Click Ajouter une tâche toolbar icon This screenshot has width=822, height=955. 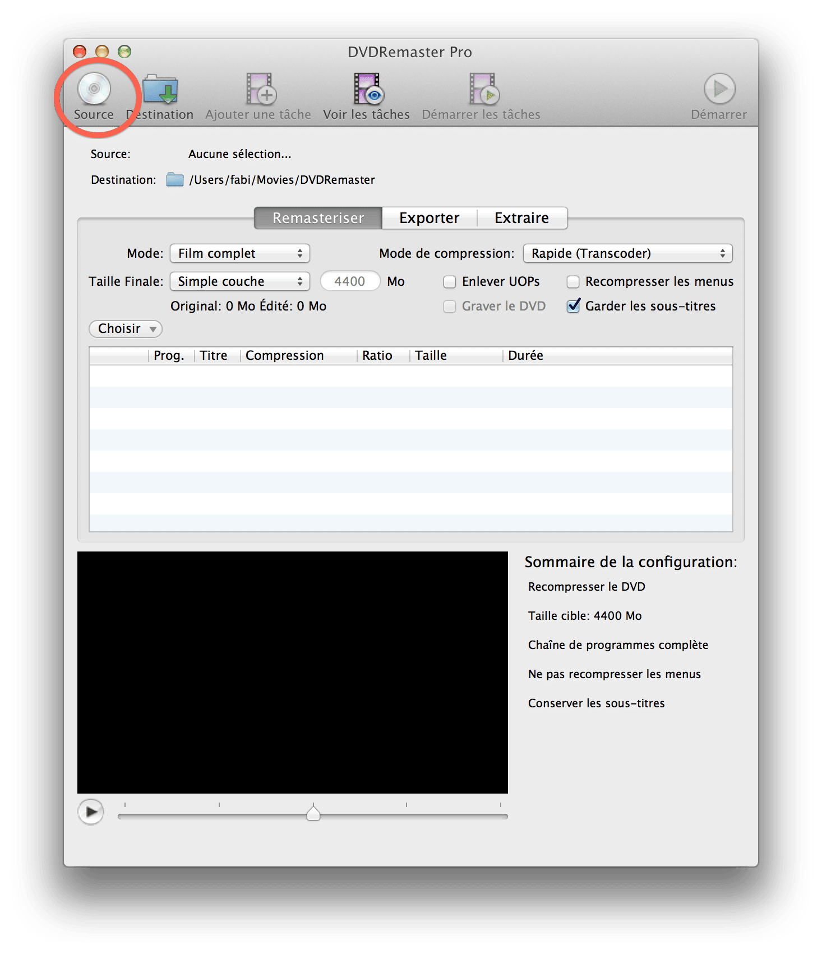[260, 89]
